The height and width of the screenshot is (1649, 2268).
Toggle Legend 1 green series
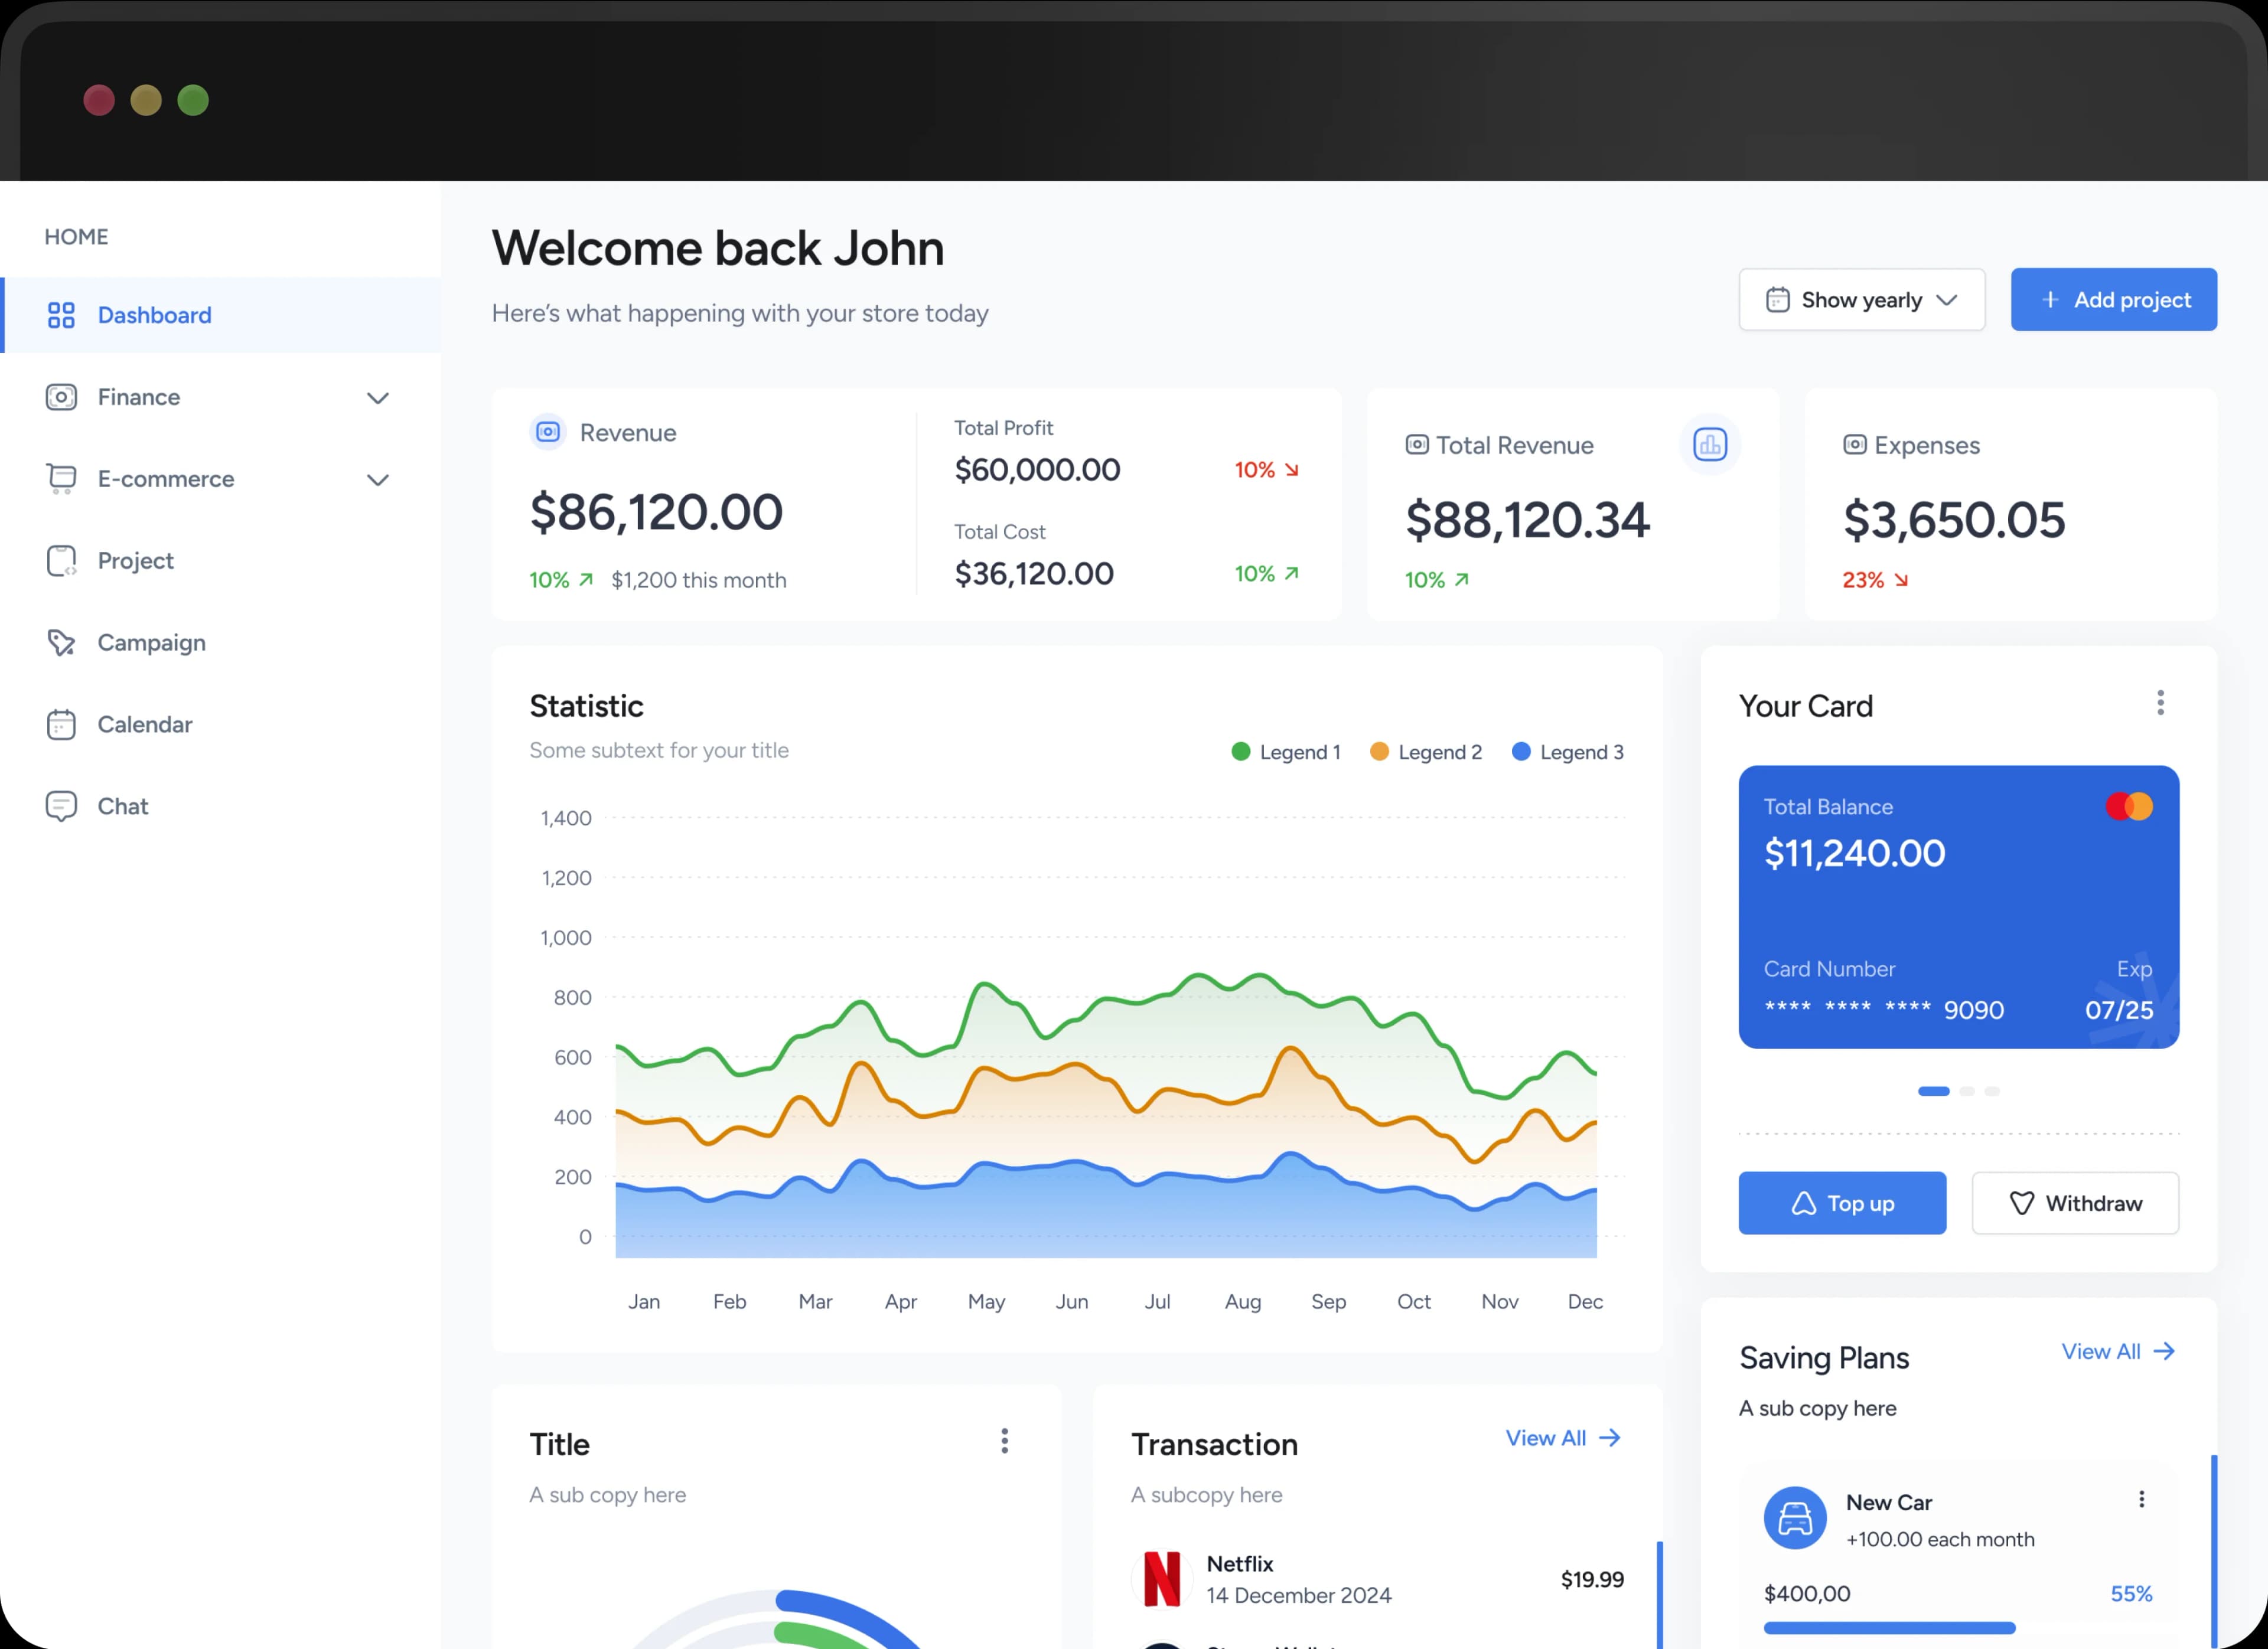coord(1286,752)
